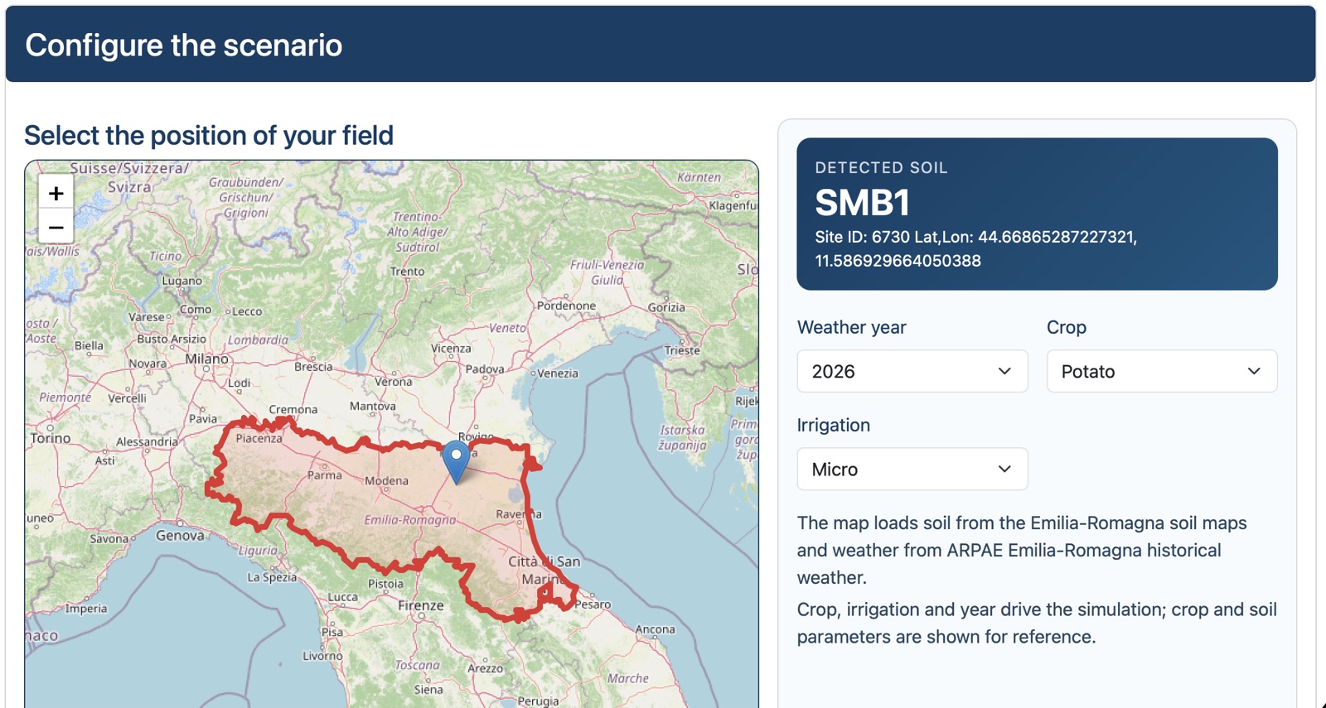Image resolution: width=1326 pixels, height=708 pixels.
Task: Click the "Crop" field label
Action: (1066, 327)
